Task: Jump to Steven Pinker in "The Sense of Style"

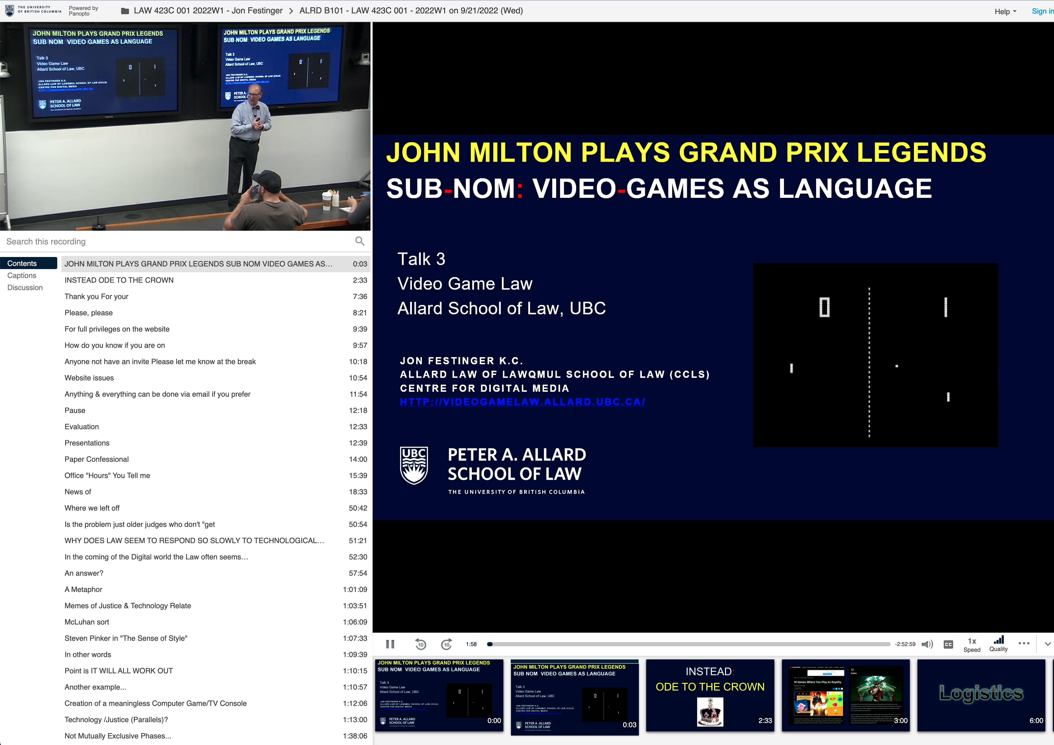Action: (x=216, y=638)
